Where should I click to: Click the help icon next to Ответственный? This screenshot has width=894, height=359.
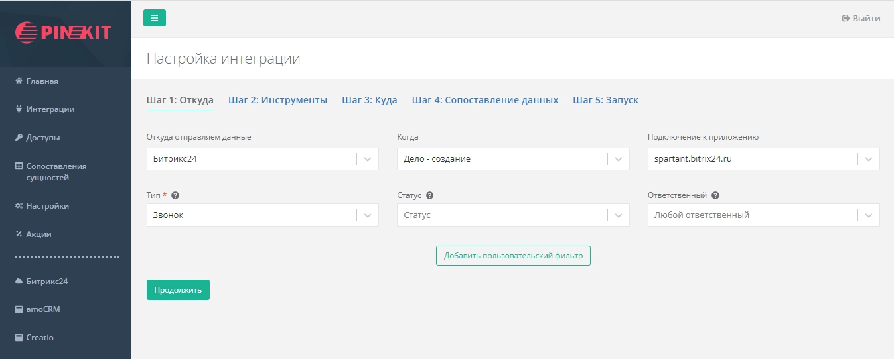715,196
